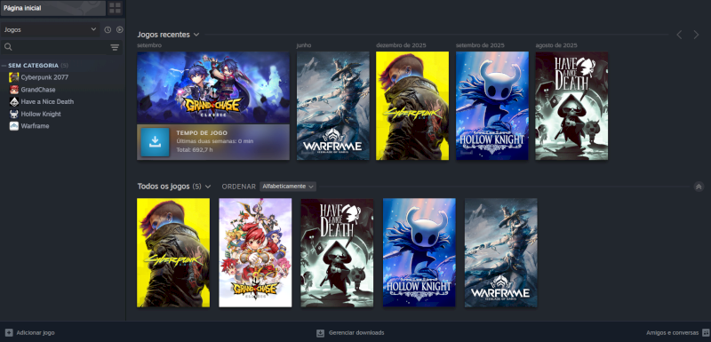Click the Hollow Knight sidebar icon
This screenshot has width=711, height=342.
click(x=14, y=115)
